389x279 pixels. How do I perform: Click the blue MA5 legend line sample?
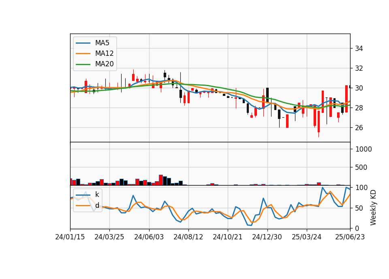click(83, 43)
